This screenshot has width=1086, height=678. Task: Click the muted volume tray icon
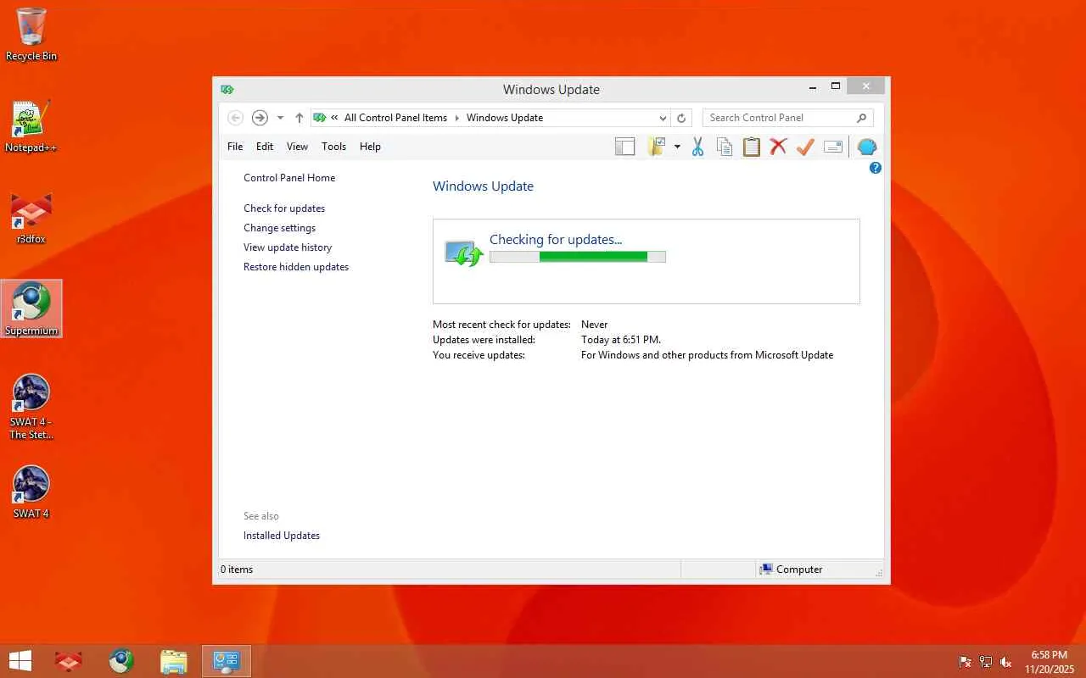click(x=1006, y=662)
